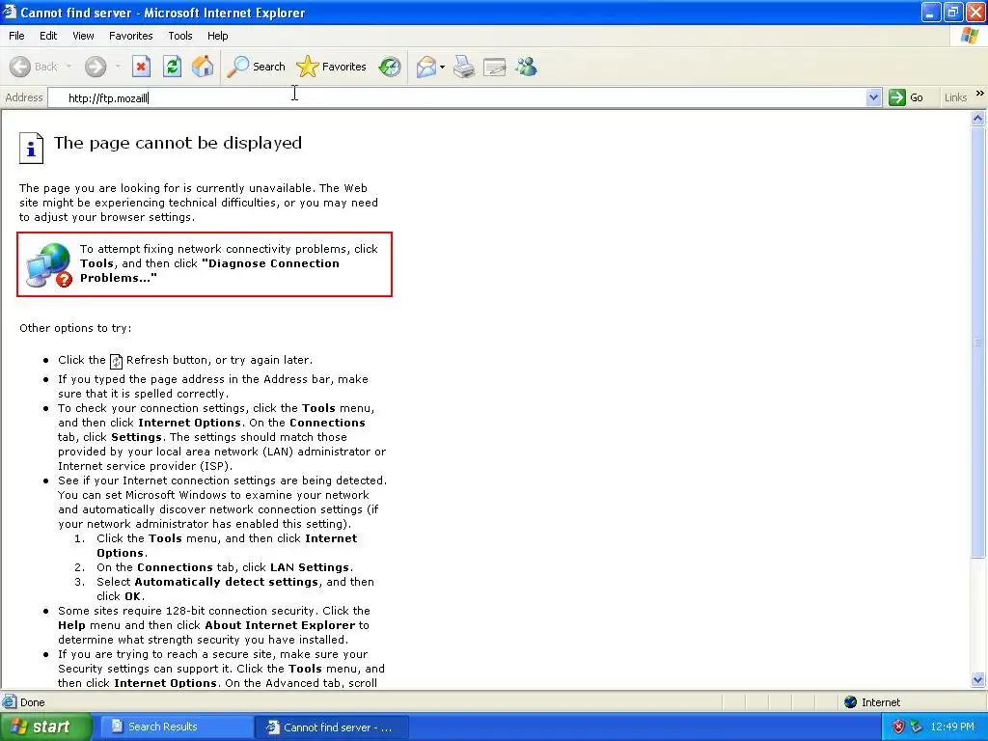Open the Tools menu

pos(180,36)
